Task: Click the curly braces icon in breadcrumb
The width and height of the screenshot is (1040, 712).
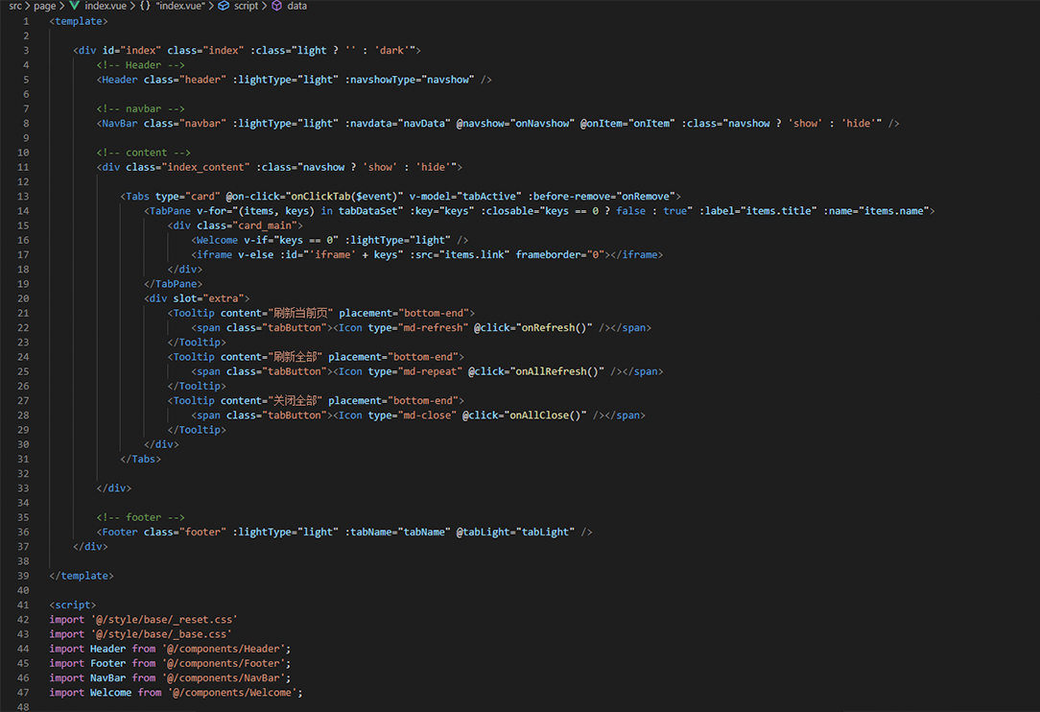Action: (144, 6)
